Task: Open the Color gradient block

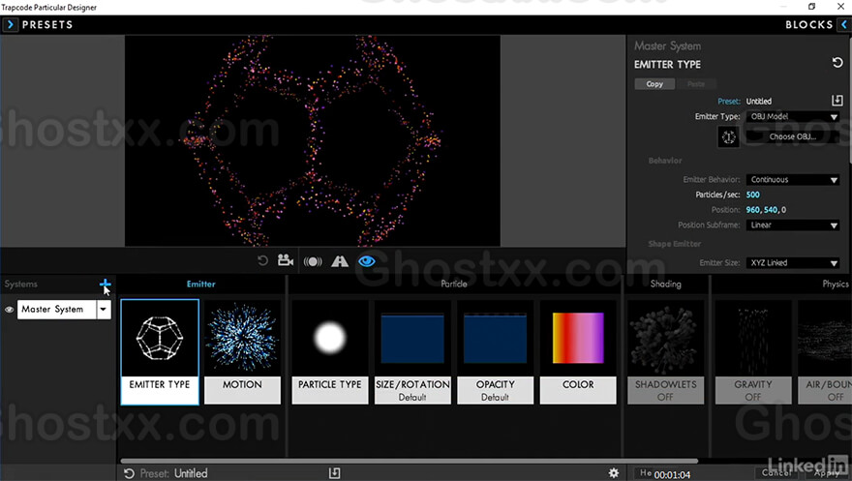Action: (x=578, y=351)
